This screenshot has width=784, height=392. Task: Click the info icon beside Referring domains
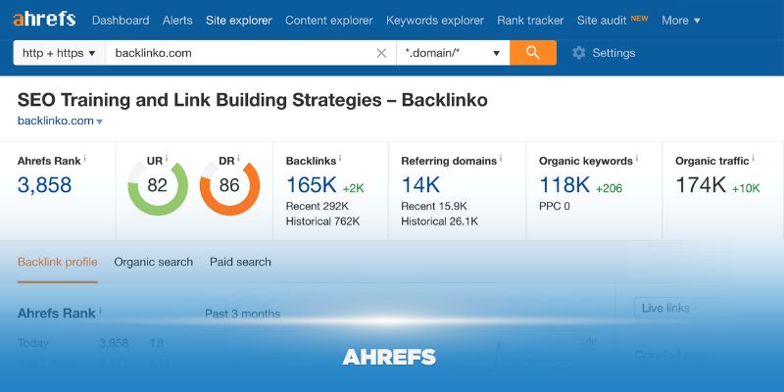click(x=501, y=158)
